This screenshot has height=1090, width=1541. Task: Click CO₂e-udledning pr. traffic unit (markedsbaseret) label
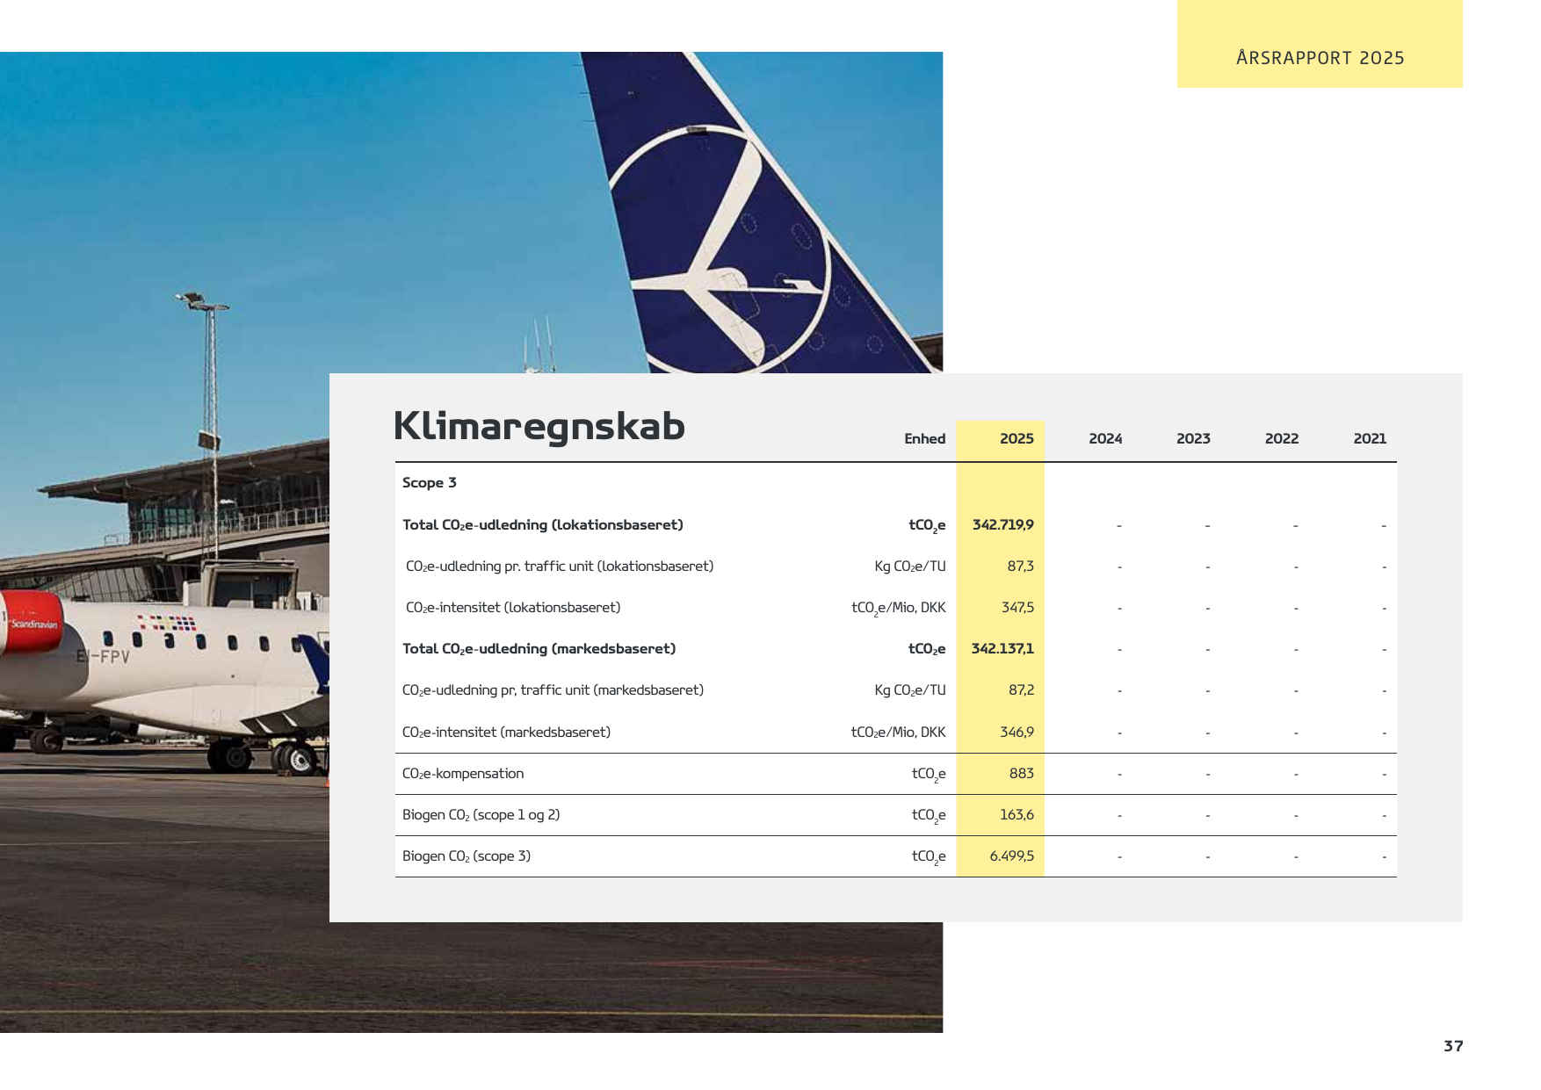[553, 690]
